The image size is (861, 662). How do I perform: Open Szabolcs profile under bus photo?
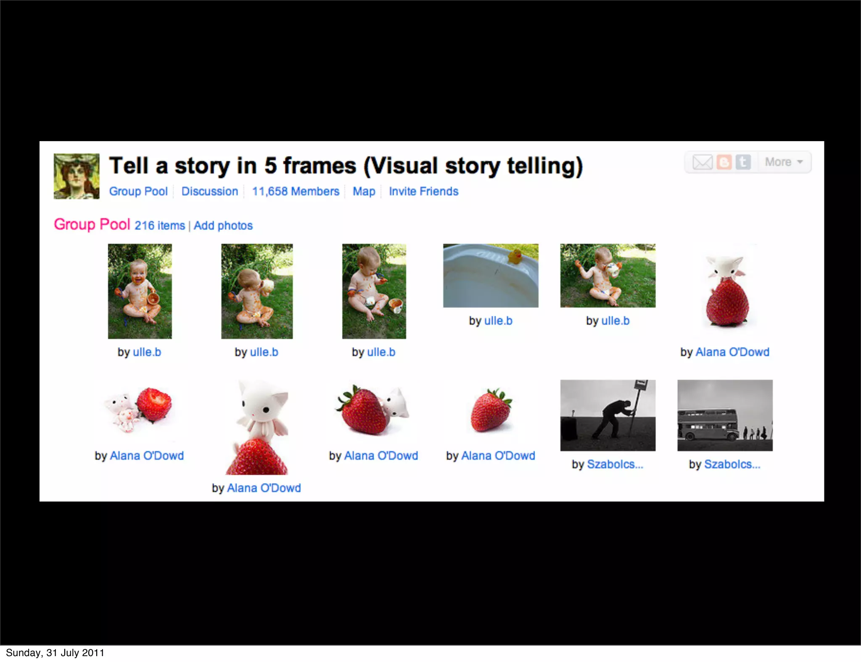tap(732, 465)
